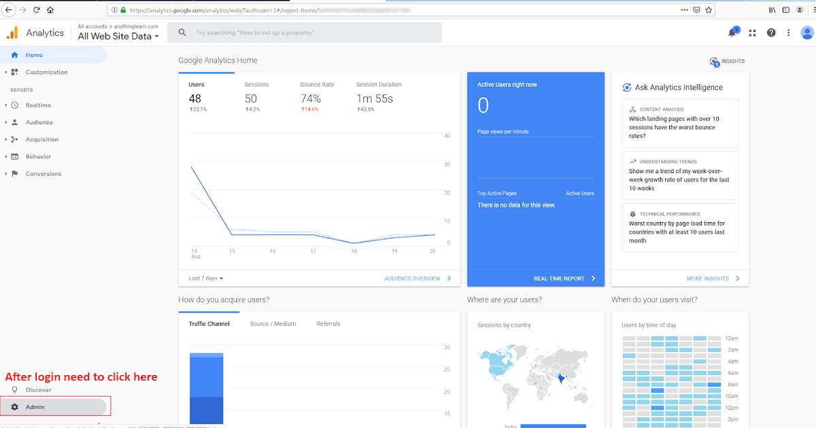The image size is (816, 428).
Task: Open the Last 7 days date selector
Action: coord(203,279)
